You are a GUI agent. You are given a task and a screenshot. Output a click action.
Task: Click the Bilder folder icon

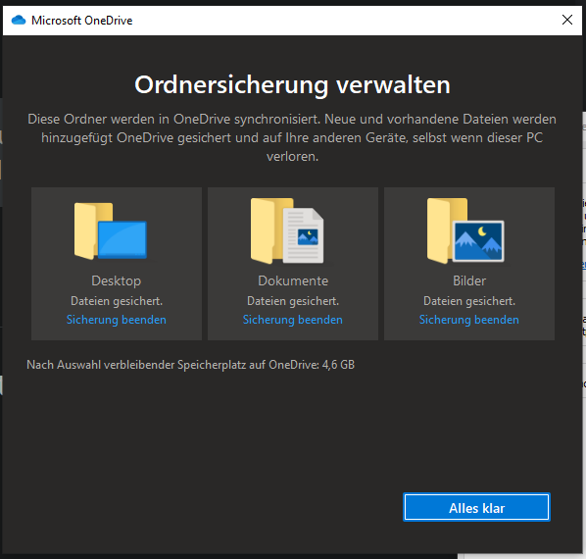[x=465, y=230]
